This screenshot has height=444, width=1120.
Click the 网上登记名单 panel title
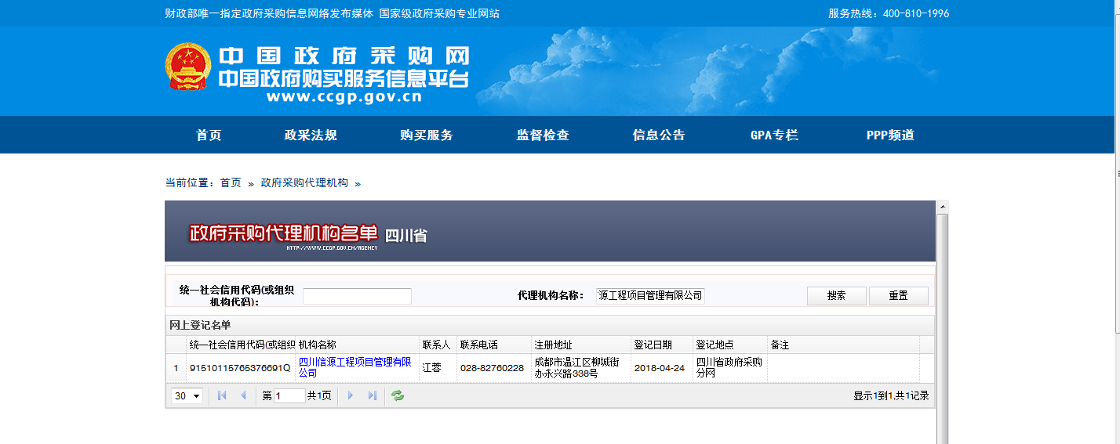pyautogui.click(x=200, y=325)
